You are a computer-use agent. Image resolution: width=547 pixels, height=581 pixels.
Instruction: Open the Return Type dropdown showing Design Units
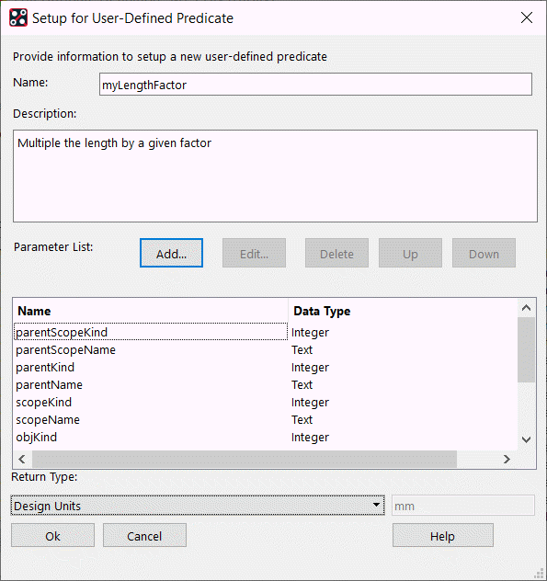point(198,506)
